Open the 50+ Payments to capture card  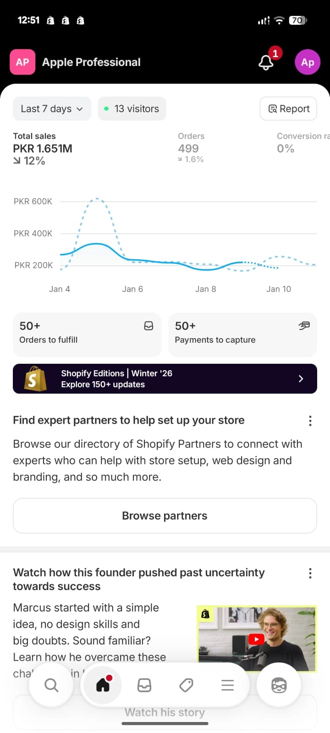click(242, 334)
